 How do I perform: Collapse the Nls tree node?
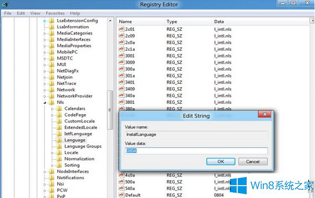pos(45,103)
